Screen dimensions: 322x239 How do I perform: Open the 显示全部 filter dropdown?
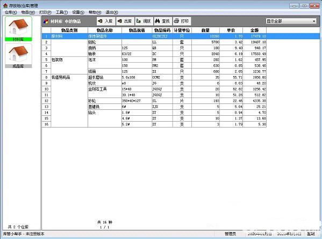[291, 21]
